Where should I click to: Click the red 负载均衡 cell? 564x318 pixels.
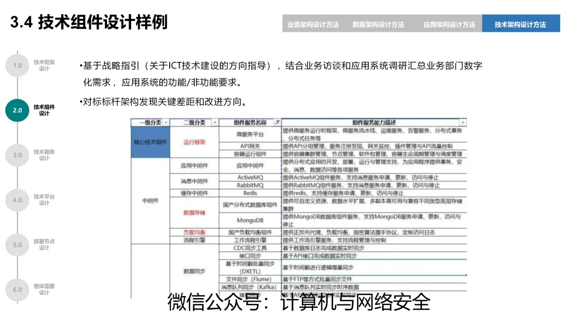(194, 232)
